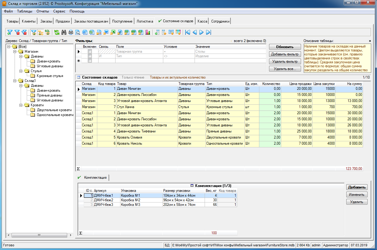Open the colored bar chart icon
The height and width of the screenshot is (250, 377).
click(x=148, y=32)
